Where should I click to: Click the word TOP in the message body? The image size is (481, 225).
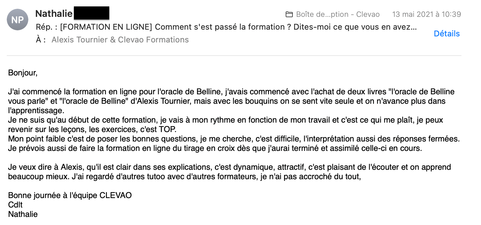click(168, 130)
